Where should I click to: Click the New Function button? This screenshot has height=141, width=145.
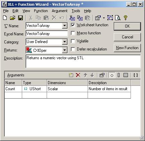(x=127, y=48)
